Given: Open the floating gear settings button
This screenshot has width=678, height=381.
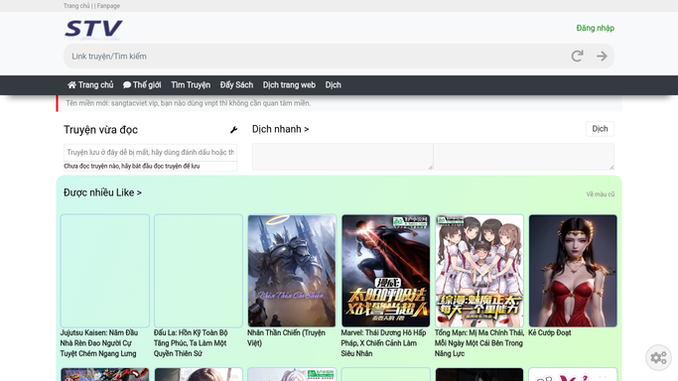Looking at the screenshot, I should (658, 357).
